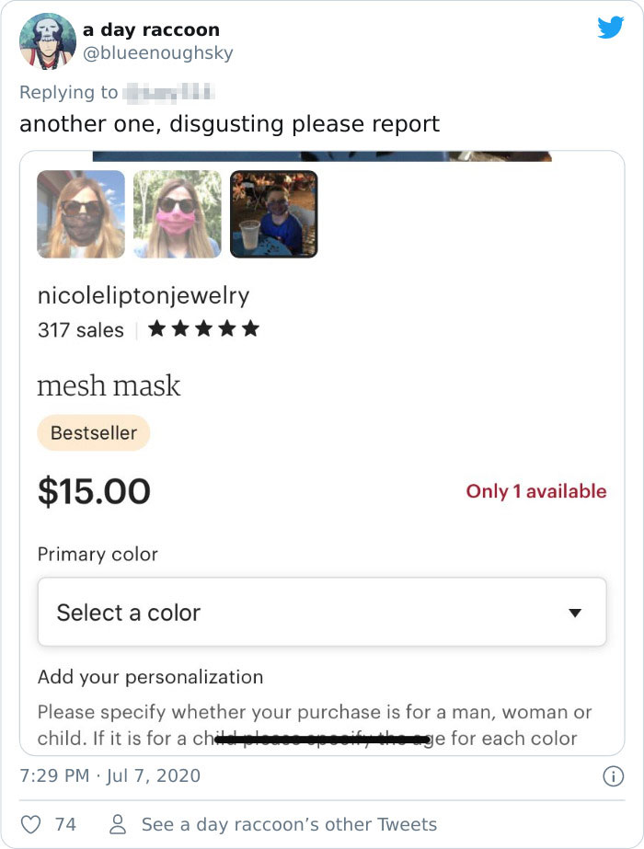Click the child wearing mask thumbnail
Screen dimensions: 644x849
click(273, 213)
